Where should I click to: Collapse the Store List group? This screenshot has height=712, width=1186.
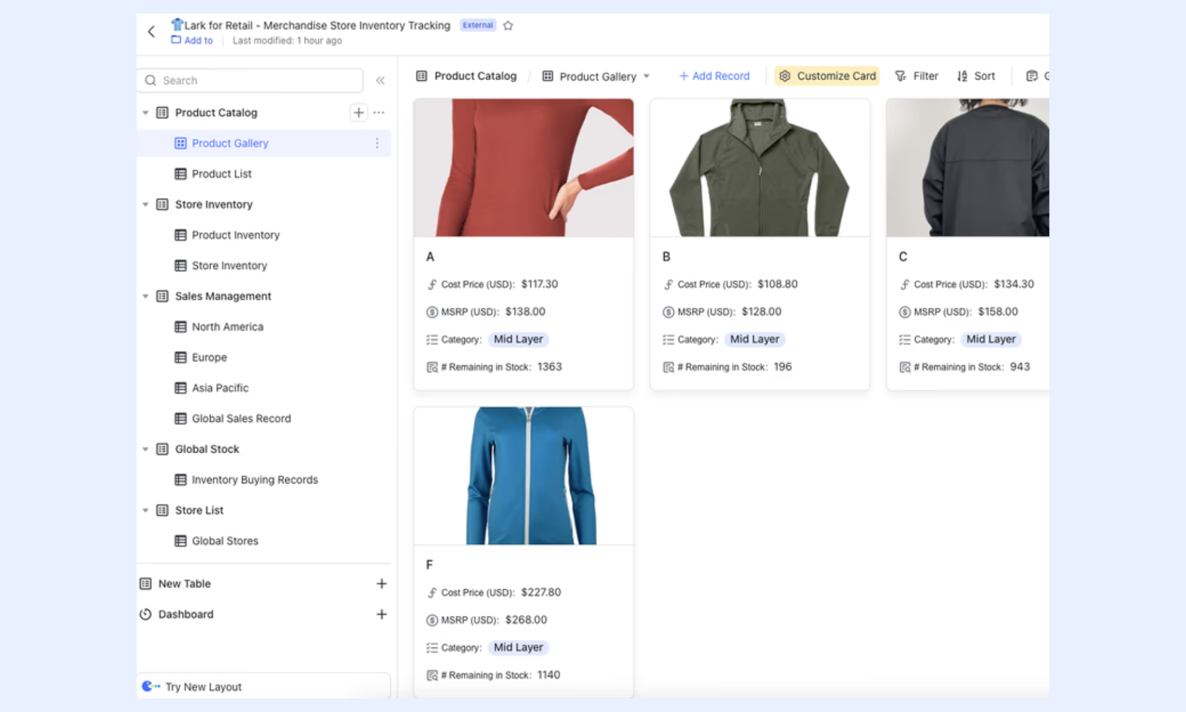coord(145,510)
